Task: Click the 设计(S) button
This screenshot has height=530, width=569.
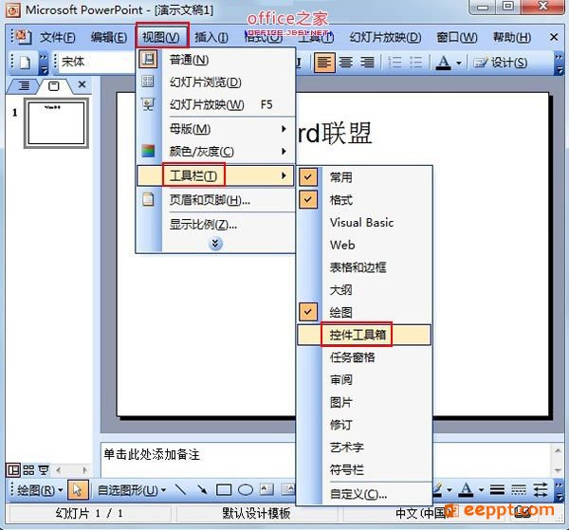Action: tap(501, 63)
